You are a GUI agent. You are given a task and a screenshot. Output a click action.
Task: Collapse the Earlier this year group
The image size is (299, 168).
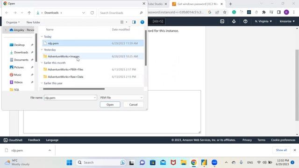click(42, 83)
